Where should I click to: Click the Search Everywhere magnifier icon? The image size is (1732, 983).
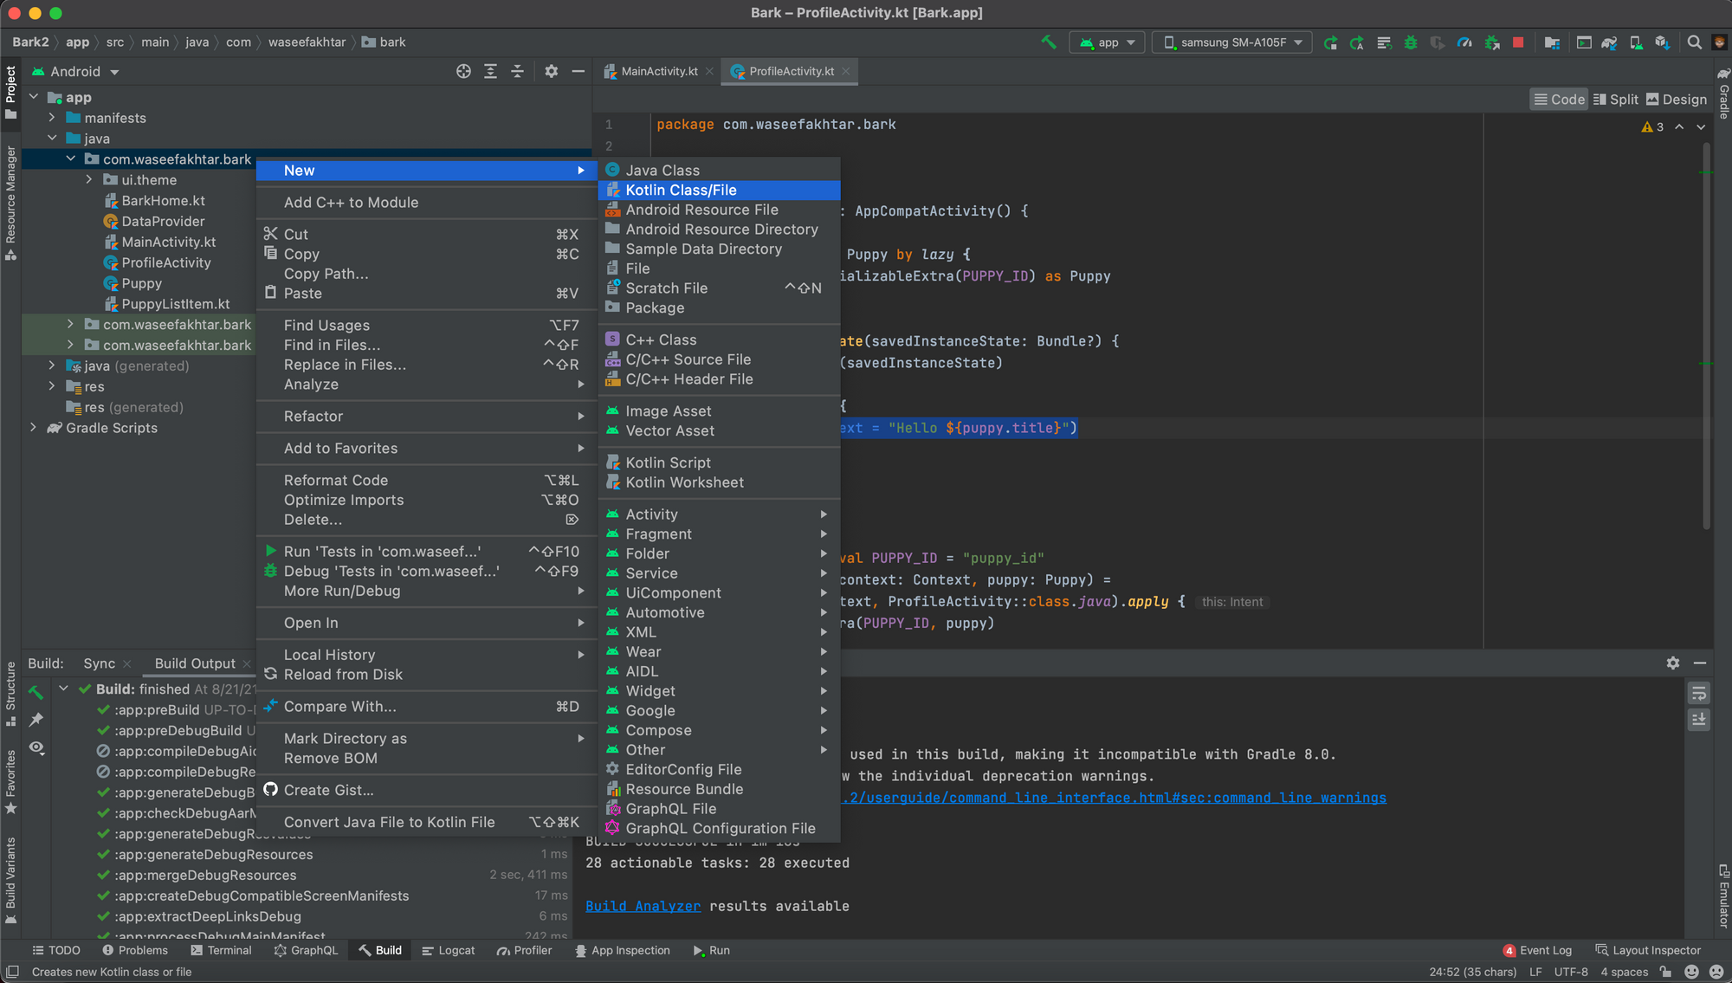(1694, 42)
